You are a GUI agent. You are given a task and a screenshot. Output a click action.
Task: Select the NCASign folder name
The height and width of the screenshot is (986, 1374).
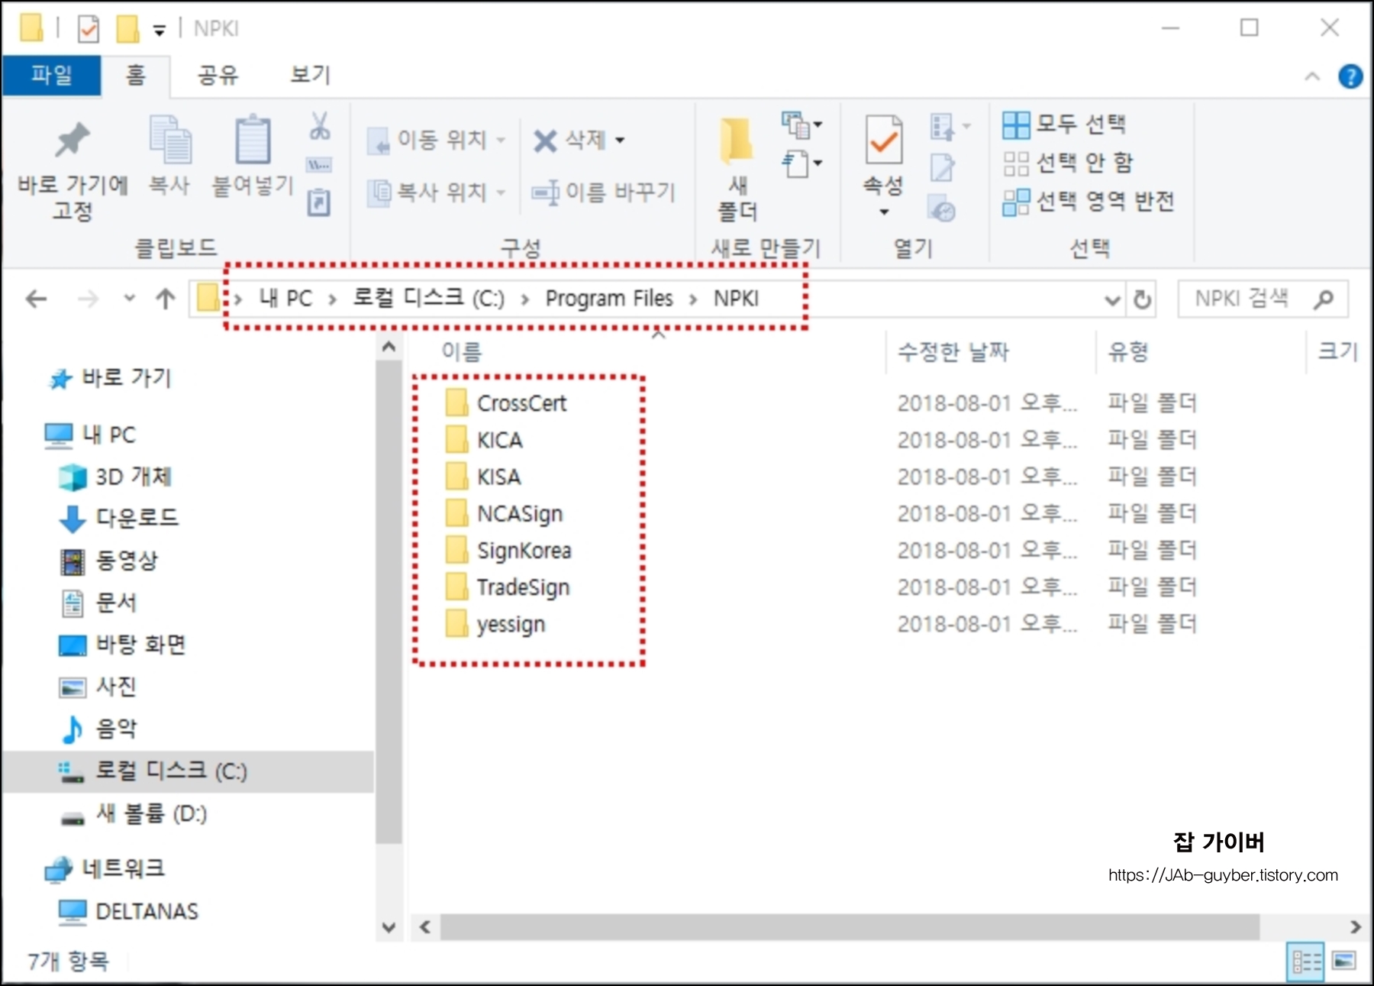[520, 514]
